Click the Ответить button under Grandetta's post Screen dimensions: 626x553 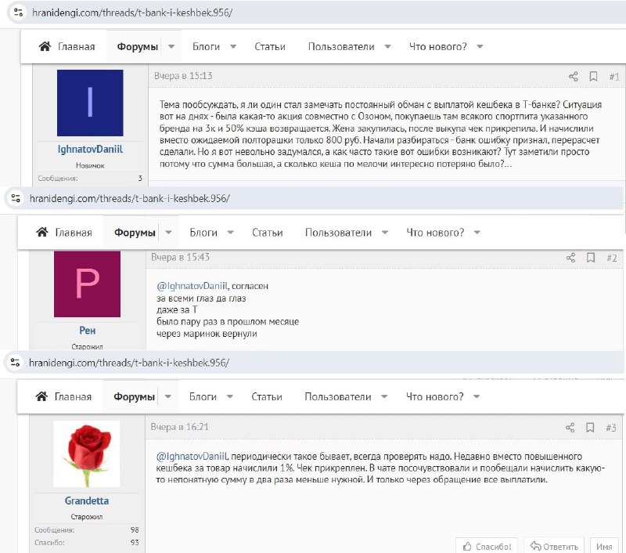click(x=554, y=546)
